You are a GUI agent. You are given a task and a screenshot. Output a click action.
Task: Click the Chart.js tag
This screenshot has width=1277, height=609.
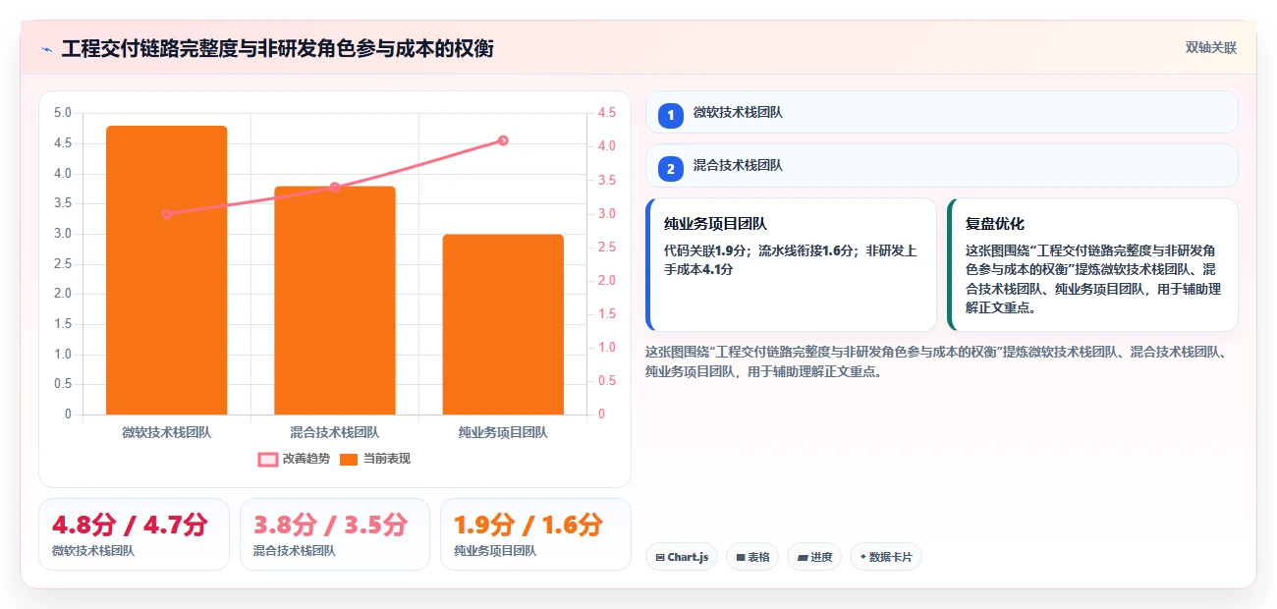[682, 557]
